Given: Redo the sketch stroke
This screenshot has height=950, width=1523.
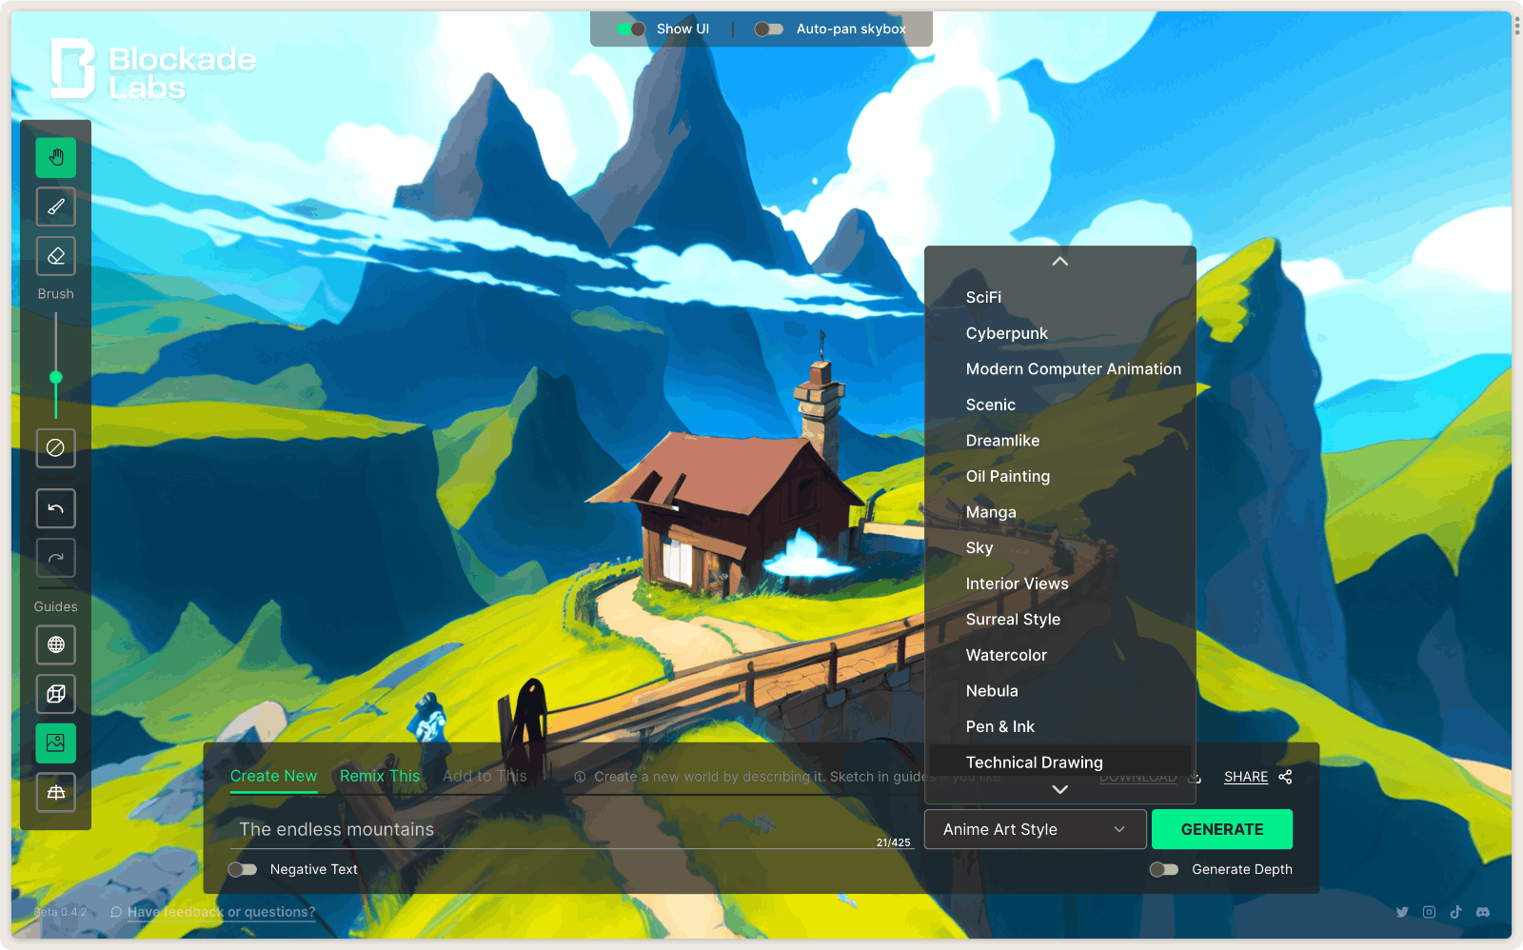Looking at the screenshot, I should 56,558.
